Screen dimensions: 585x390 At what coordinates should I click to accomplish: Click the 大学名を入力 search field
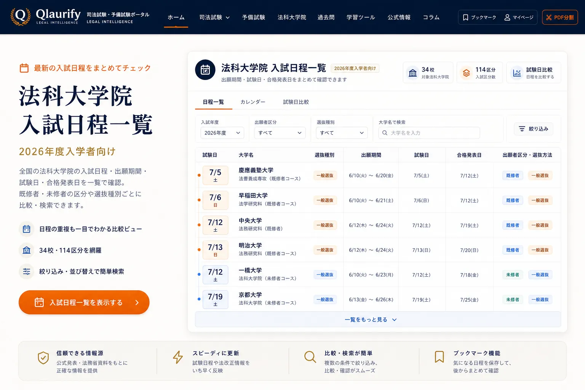click(x=429, y=133)
